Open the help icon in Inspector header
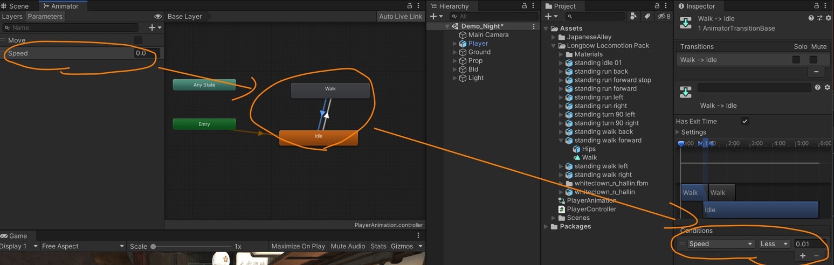 click(811, 18)
